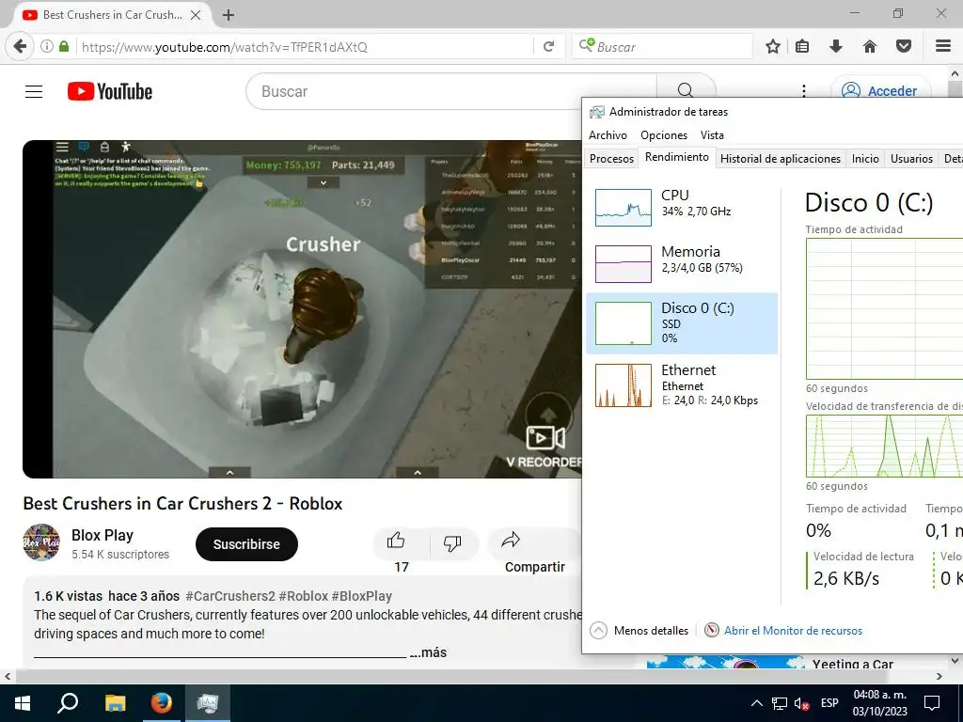
Task: Click the green padlock security icon
Action: click(x=64, y=47)
